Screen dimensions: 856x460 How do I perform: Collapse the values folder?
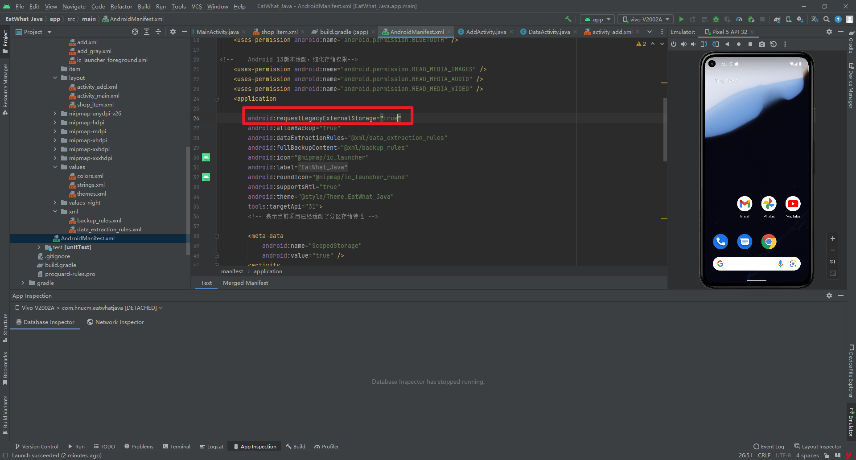click(55, 167)
